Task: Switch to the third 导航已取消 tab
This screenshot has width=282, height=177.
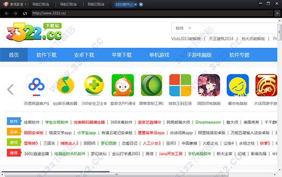Action: click(x=96, y=5)
